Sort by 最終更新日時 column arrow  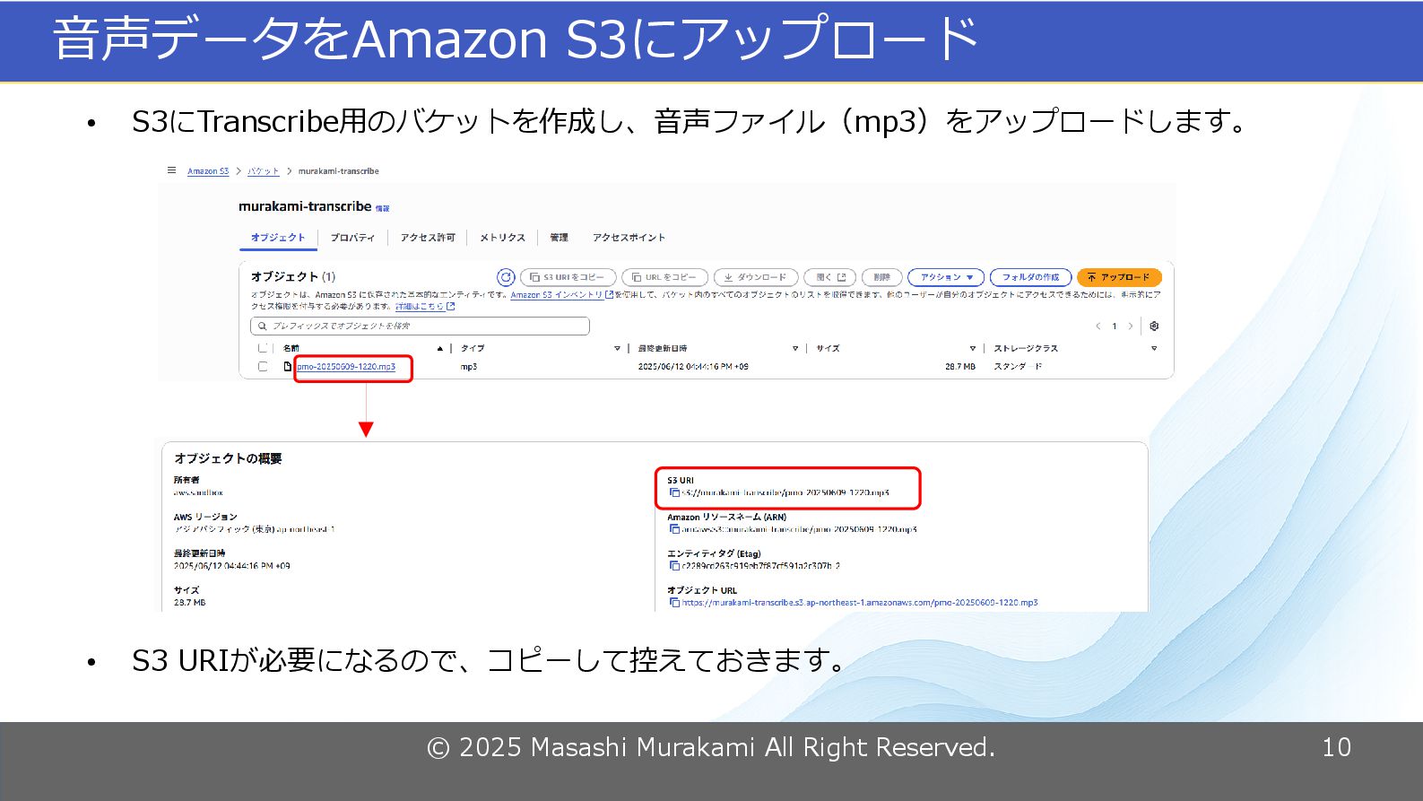[x=795, y=348]
